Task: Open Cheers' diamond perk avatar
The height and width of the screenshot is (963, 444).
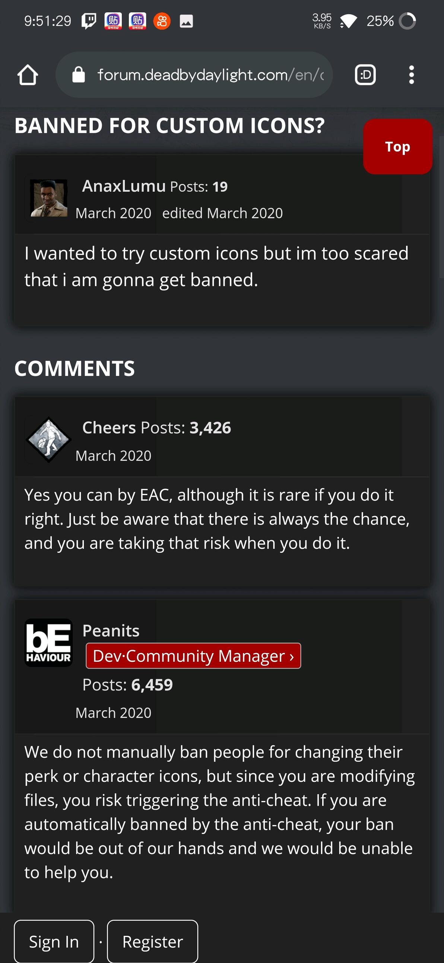Action: coord(48,440)
